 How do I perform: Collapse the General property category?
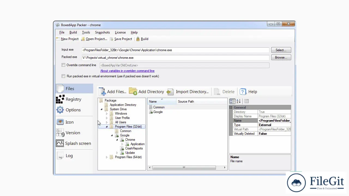(231, 108)
